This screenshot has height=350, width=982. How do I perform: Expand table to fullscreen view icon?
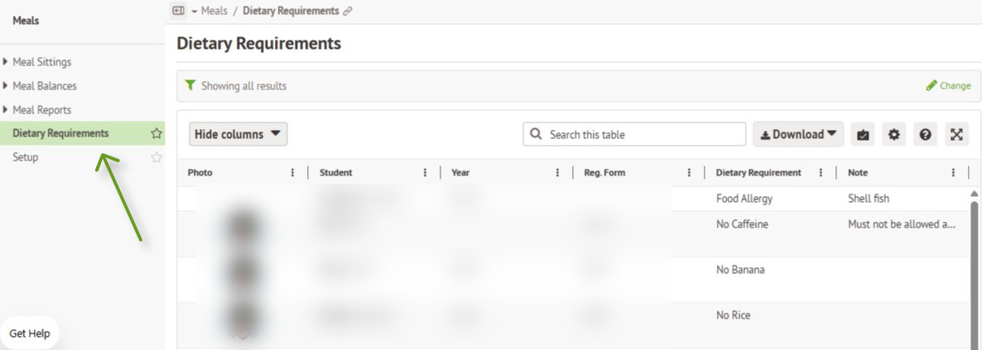coord(956,134)
